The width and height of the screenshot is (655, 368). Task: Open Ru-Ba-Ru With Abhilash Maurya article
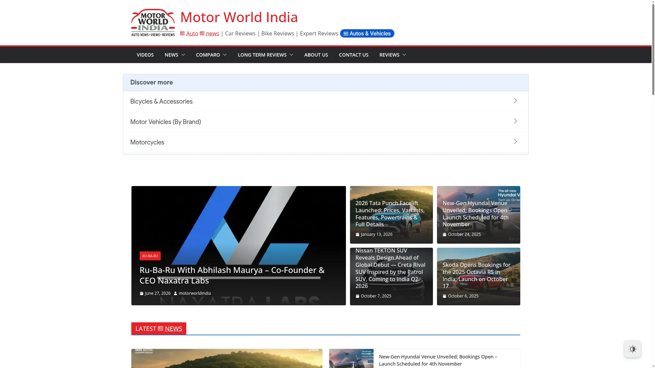tap(232, 275)
